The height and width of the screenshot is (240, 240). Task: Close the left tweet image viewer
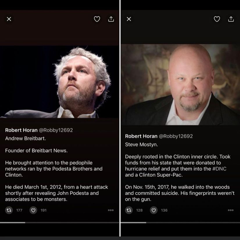click(x=9, y=19)
